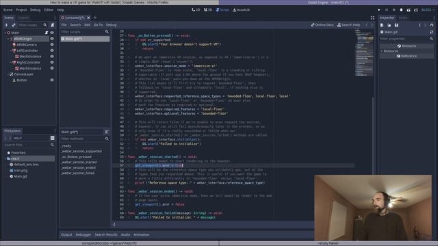Screen dimensions: 438x246
Task: Click the attach script icon in Scene dock
Action: pyautogui.click(x=53, y=25)
